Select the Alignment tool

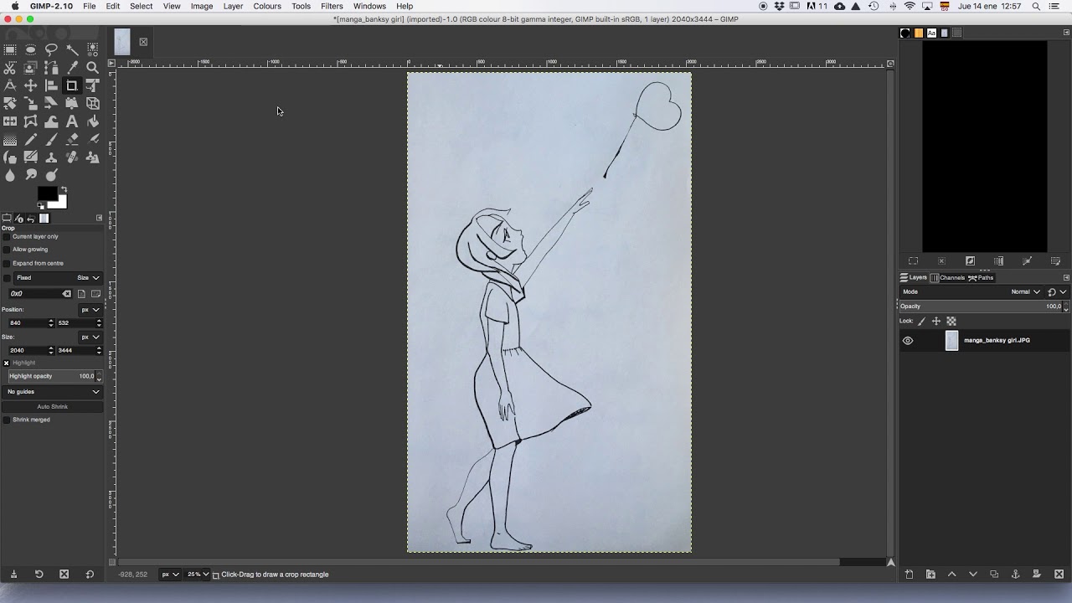click(51, 85)
